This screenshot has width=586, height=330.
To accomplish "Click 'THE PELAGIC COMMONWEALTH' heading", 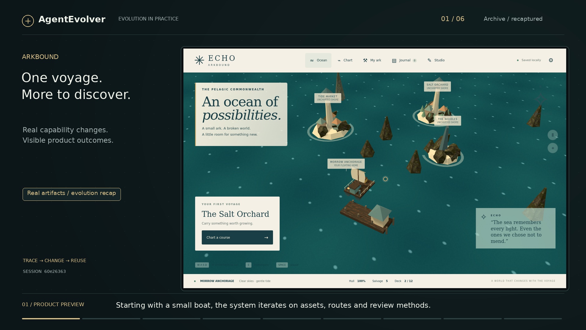I will click(233, 90).
